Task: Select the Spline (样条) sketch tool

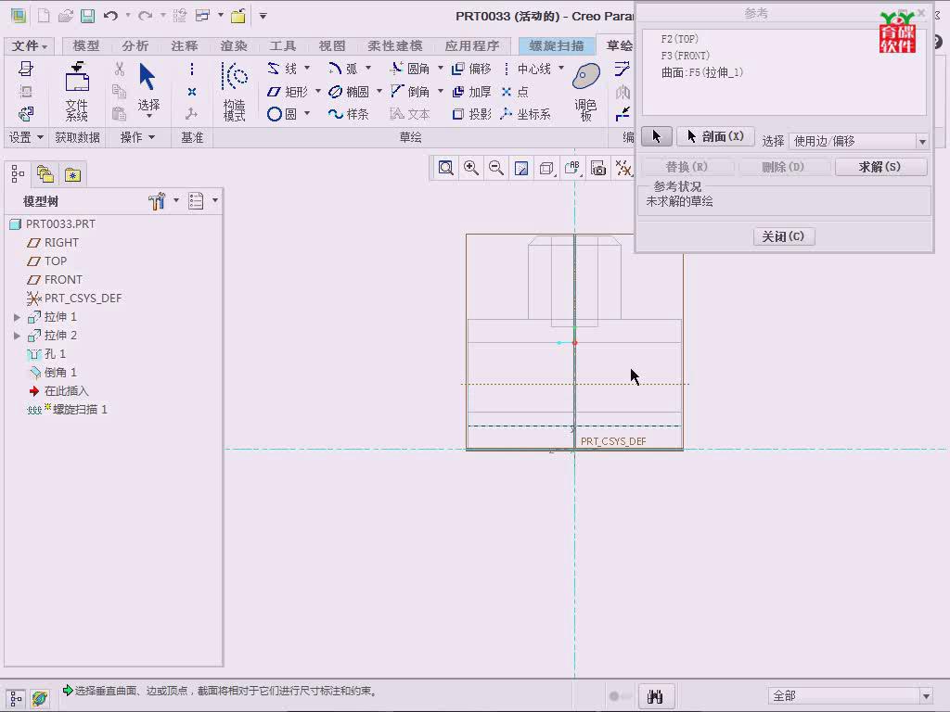Action: [349, 114]
